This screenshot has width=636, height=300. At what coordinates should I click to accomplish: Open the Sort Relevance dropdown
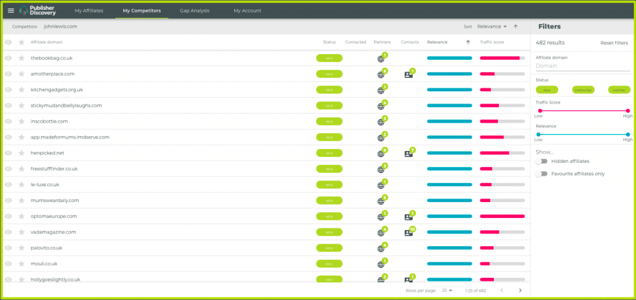[492, 27]
